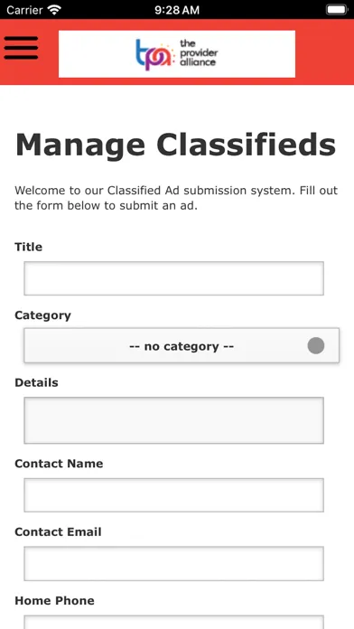
Task: Click the Title field label
Action: [x=29, y=247]
